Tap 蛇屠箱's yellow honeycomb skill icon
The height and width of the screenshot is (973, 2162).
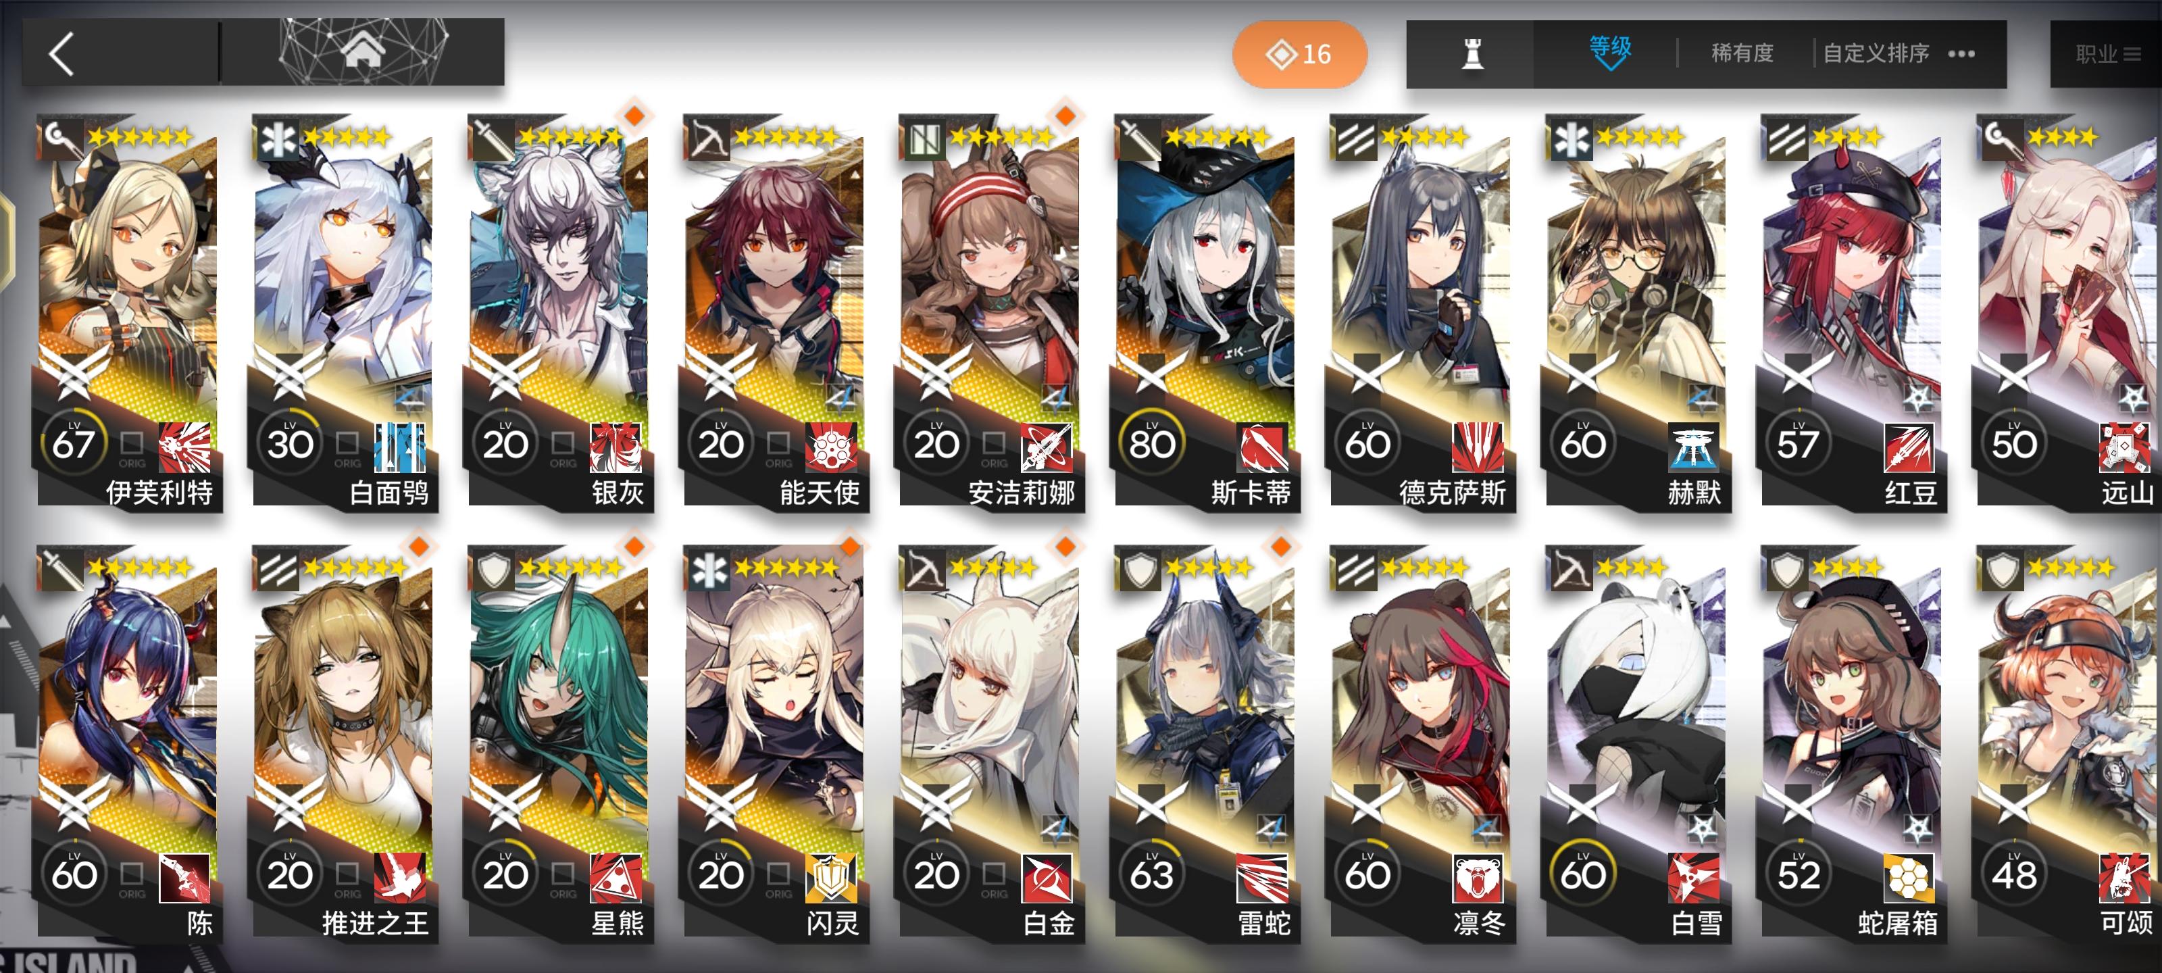pos(1909,878)
